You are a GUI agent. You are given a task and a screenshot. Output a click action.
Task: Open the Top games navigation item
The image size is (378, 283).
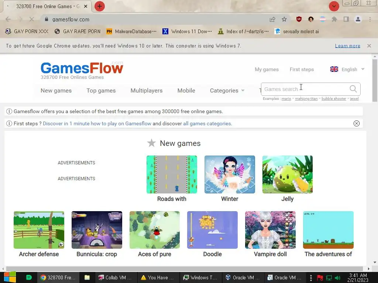click(x=101, y=91)
